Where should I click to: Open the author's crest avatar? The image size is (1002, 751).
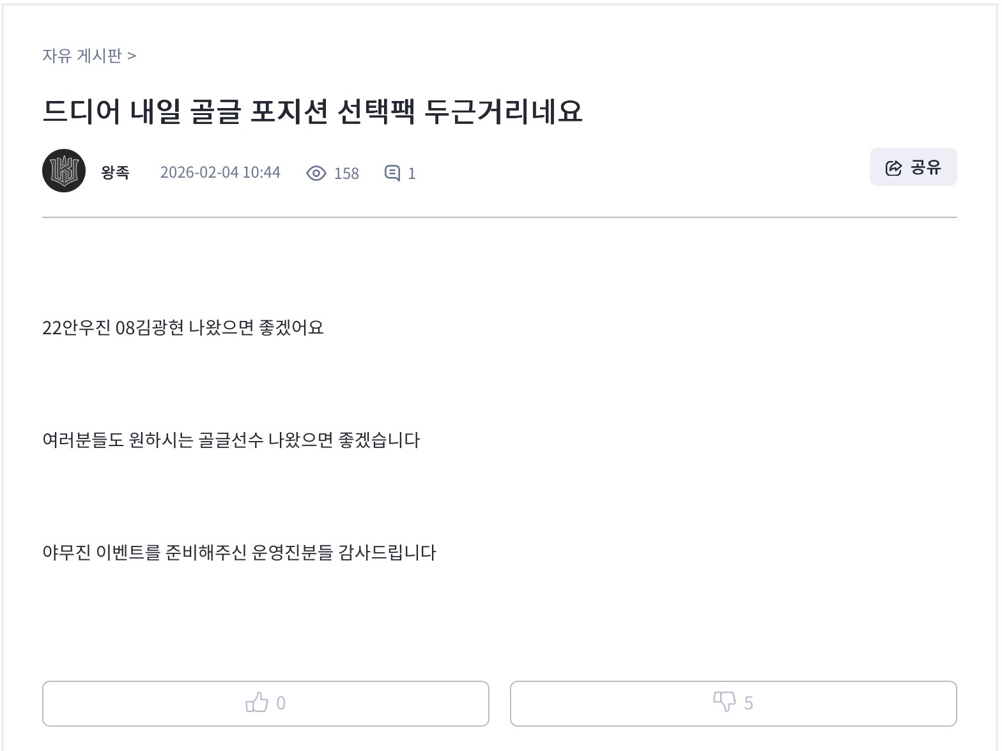64,171
